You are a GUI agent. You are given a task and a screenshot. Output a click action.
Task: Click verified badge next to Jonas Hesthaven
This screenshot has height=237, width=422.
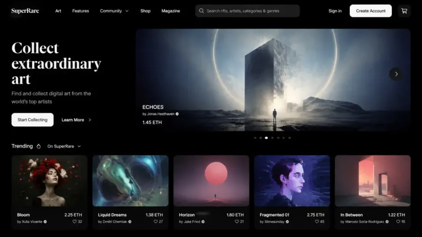pos(177,114)
